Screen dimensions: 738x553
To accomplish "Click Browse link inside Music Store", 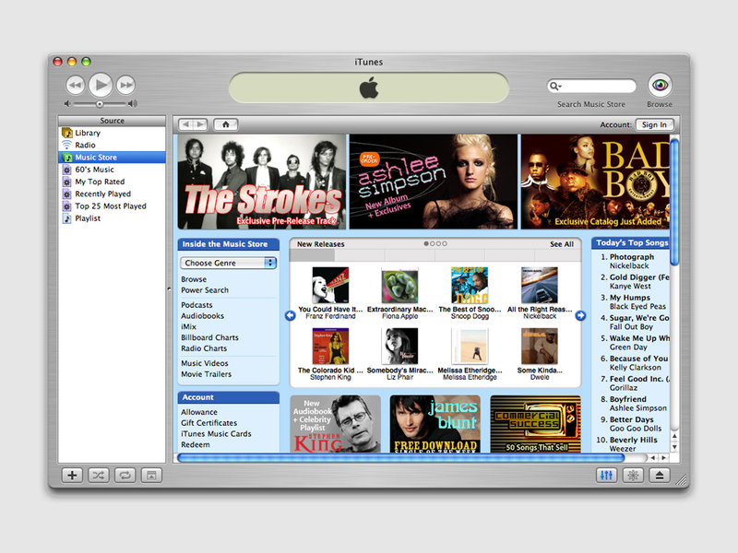I will click(x=194, y=279).
